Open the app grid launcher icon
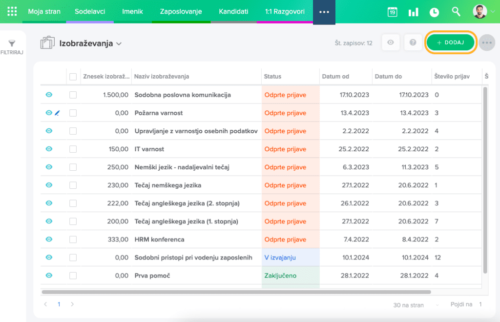This screenshot has width=500, height=322. (12, 12)
